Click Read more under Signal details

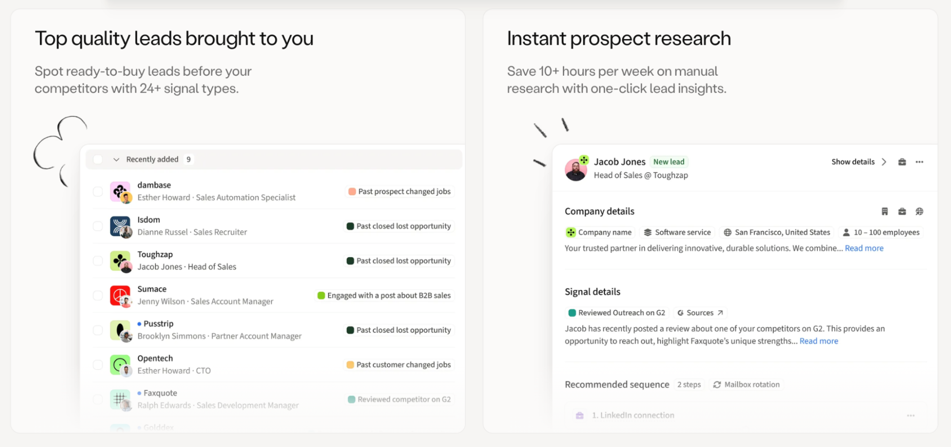click(x=819, y=341)
